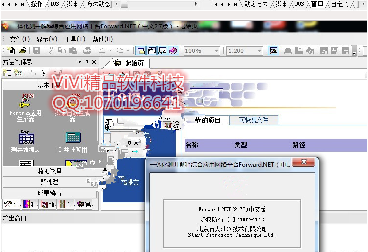This screenshot has height=252, width=368.
Task: Open the 测井数据表 tool
Action: [x=26, y=142]
